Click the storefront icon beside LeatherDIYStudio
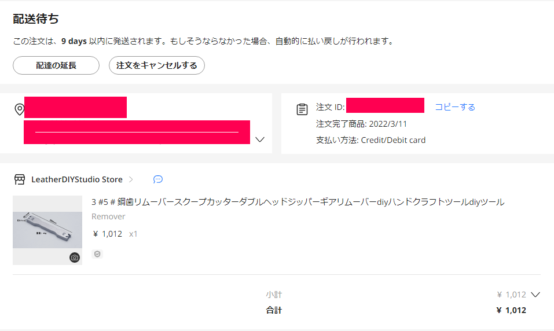This screenshot has height=331, width=554. coord(20,179)
